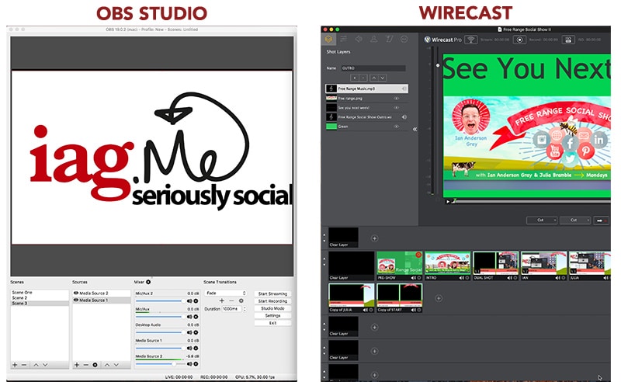Open Wirecast text tab icon

[x=389, y=39]
